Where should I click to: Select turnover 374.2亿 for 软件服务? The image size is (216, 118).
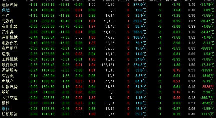(x=140, y=65)
